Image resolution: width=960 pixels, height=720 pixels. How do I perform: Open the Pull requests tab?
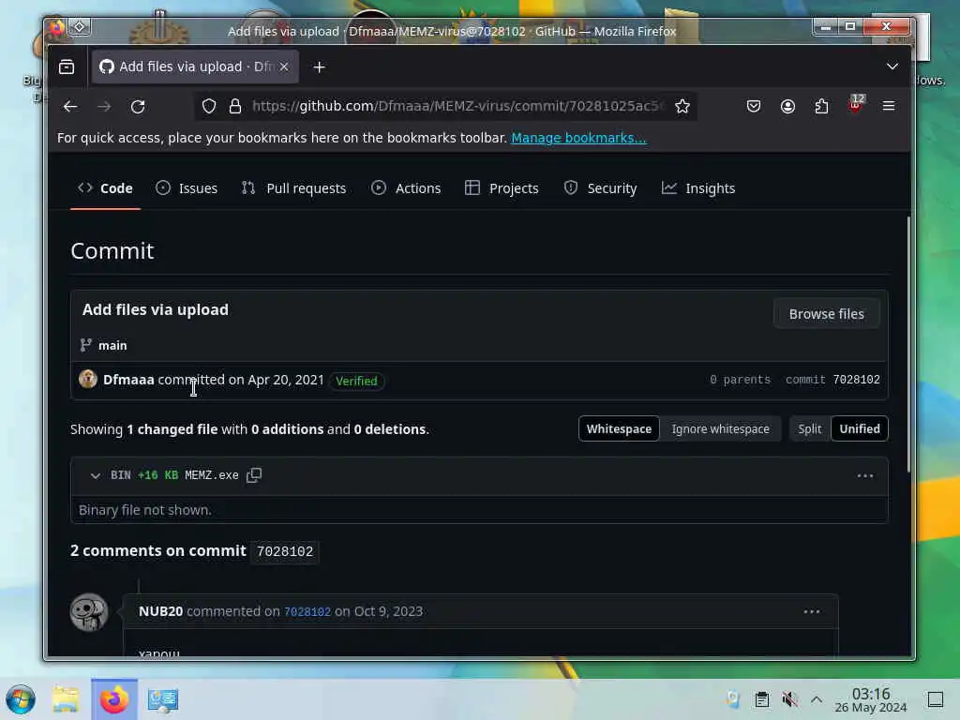[x=294, y=187]
